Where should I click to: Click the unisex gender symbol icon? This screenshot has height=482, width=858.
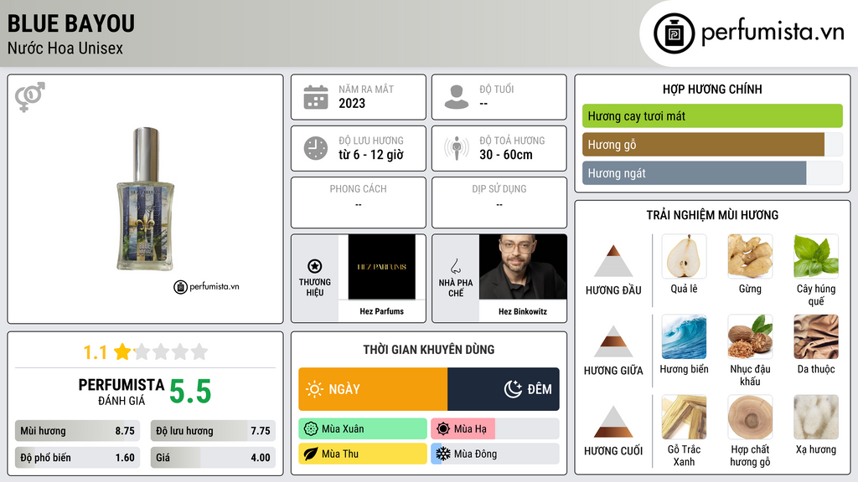[x=29, y=97]
